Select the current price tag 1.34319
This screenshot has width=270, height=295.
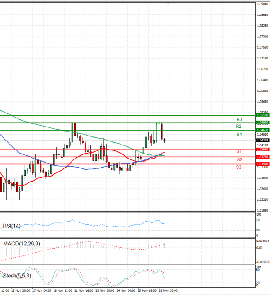pos(263,141)
